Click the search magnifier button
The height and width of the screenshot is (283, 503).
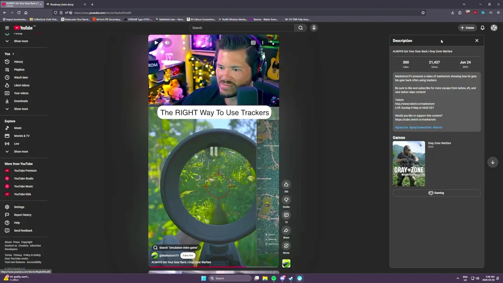[301, 28]
